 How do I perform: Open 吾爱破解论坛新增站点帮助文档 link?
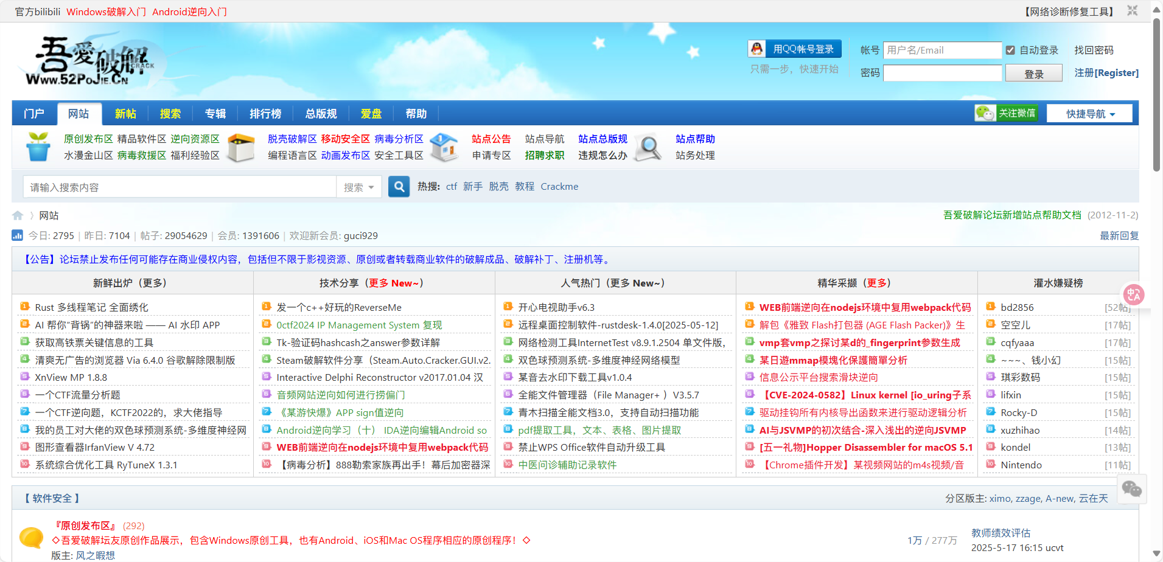pos(1012,215)
